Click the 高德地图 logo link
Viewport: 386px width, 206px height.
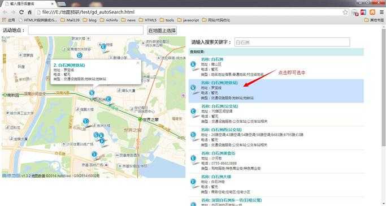coord(11,175)
